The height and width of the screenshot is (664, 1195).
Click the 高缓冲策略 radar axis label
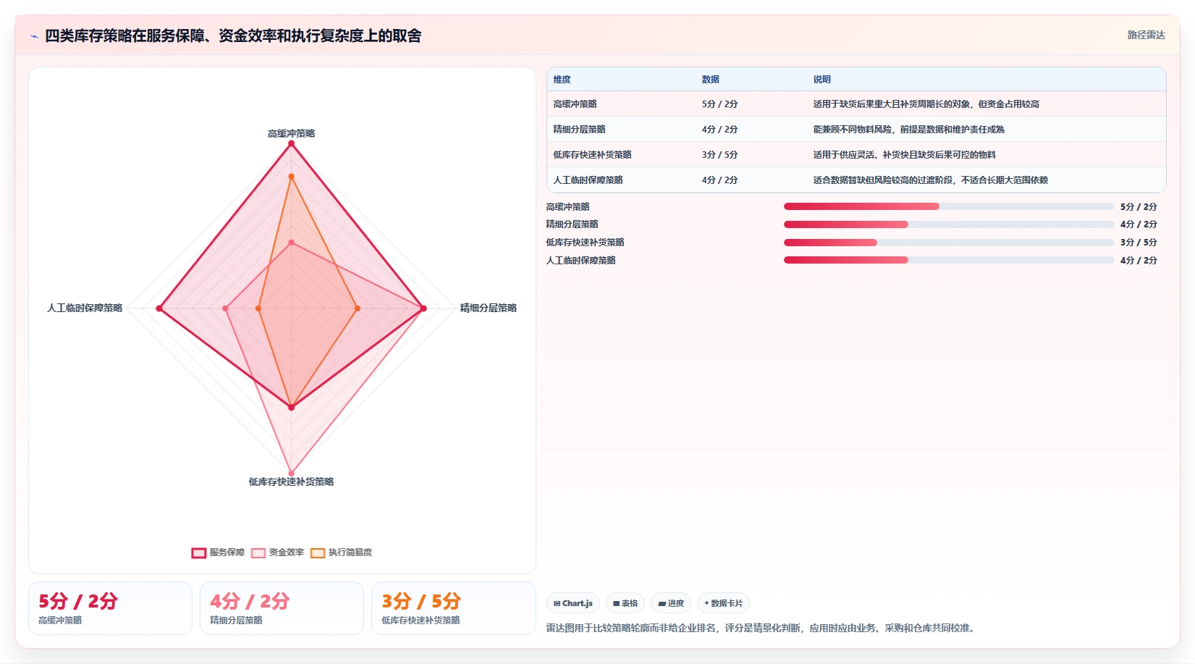coord(291,134)
